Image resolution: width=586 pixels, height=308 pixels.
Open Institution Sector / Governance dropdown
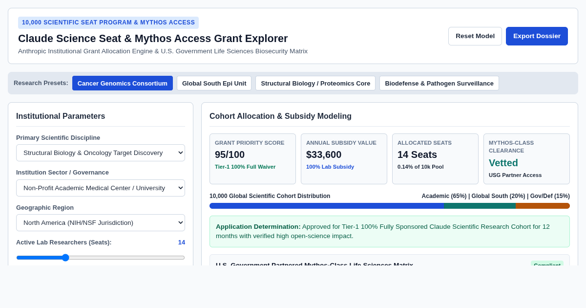101,188
